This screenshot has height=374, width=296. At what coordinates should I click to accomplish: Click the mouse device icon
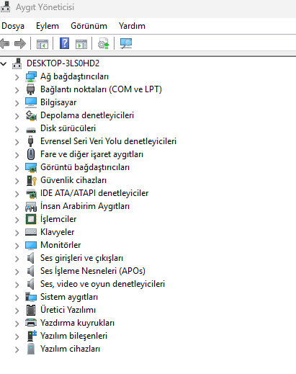(31, 154)
